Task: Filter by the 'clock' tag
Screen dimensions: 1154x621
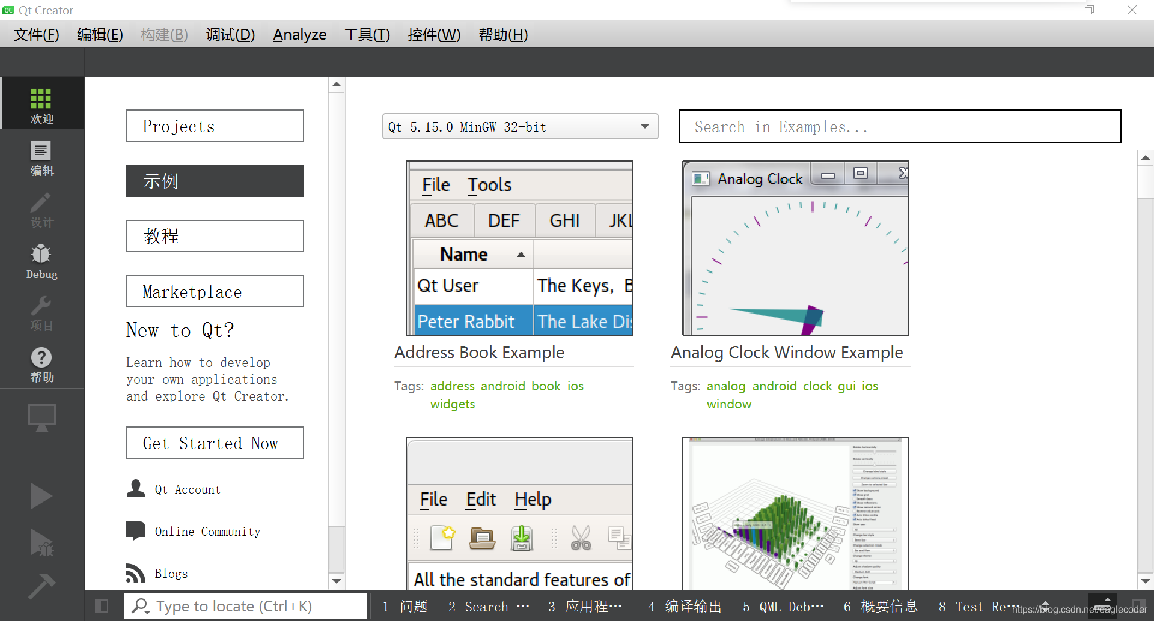Action: (817, 386)
